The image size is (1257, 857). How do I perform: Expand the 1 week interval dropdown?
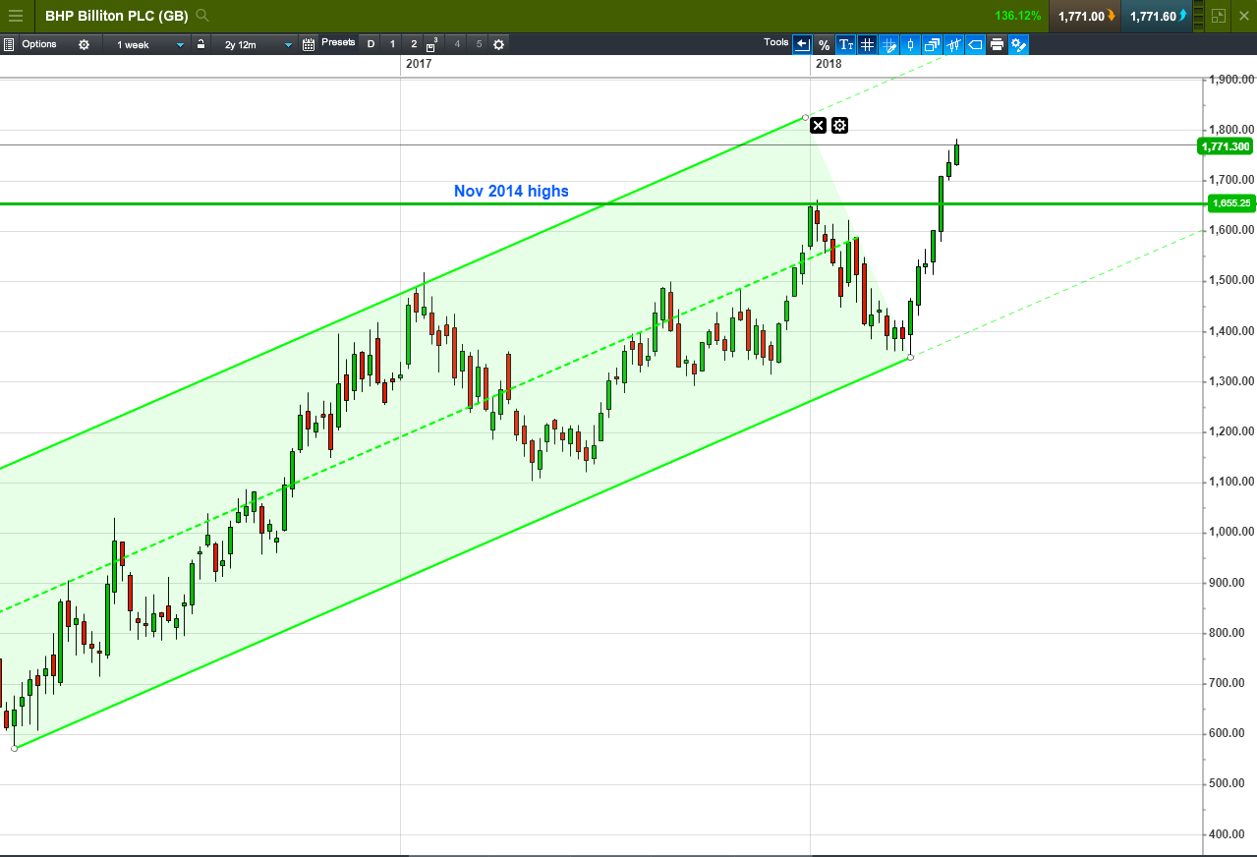147,44
